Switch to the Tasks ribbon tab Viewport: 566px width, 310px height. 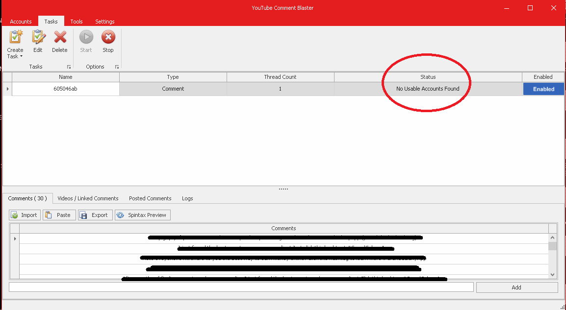coord(51,21)
